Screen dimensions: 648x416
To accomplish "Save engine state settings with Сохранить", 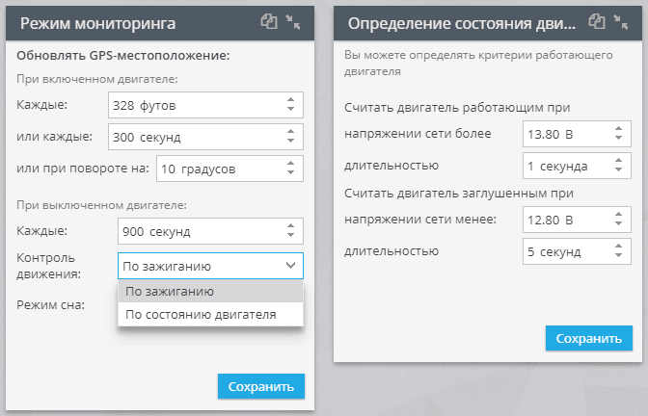I will click(589, 338).
